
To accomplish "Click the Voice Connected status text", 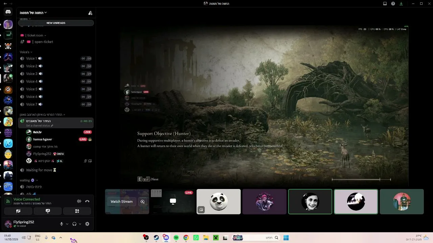I will 27,199.
